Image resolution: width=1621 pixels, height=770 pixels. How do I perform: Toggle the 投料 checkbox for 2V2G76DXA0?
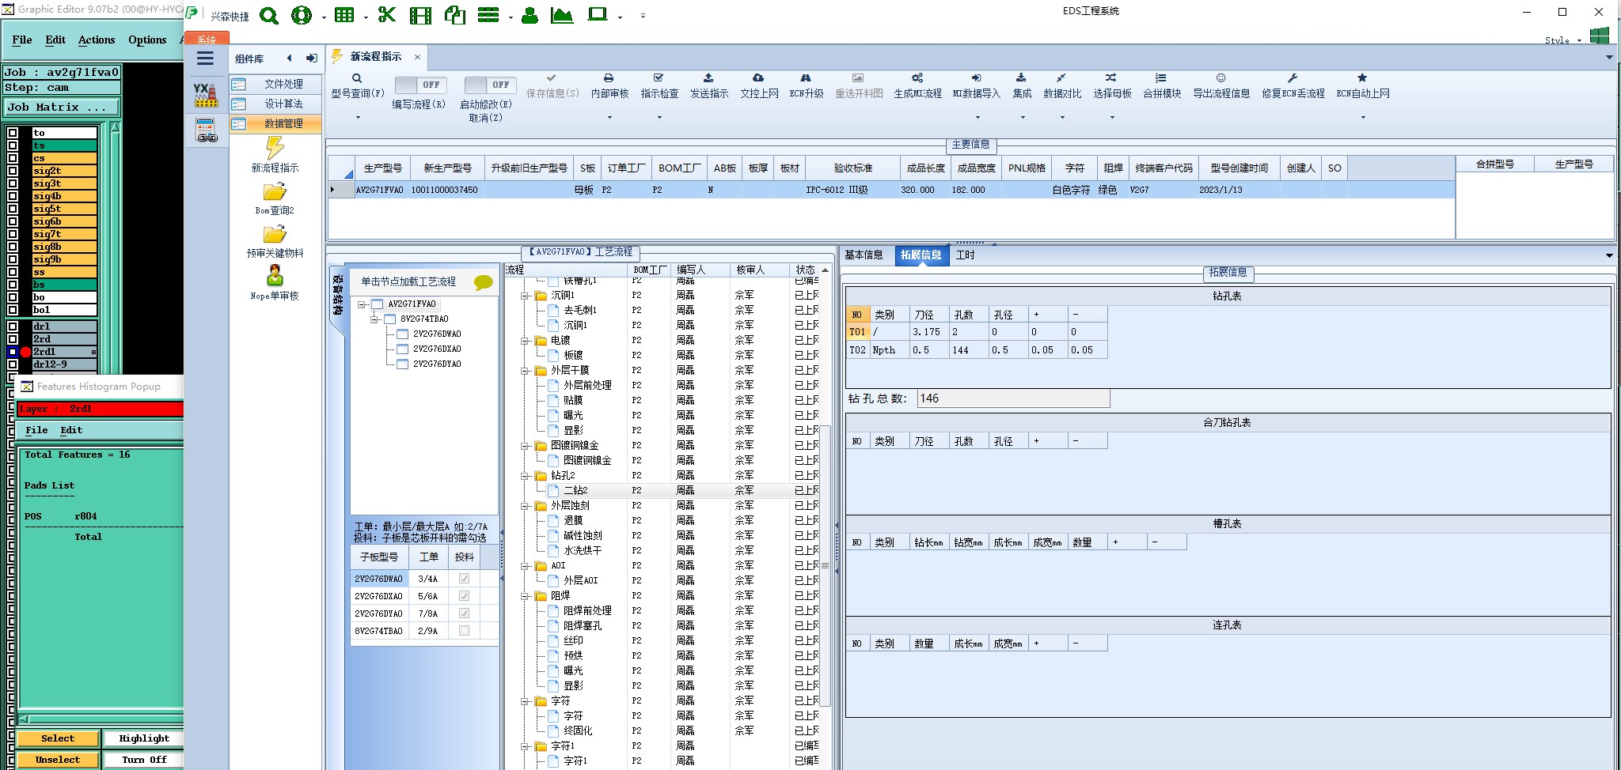(465, 596)
